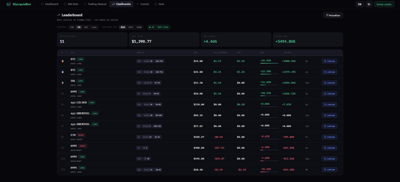The height and width of the screenshot is (182, 400).
Task: Click the SHORT badge on HYPE #9 row
Action: pos(83,146)
